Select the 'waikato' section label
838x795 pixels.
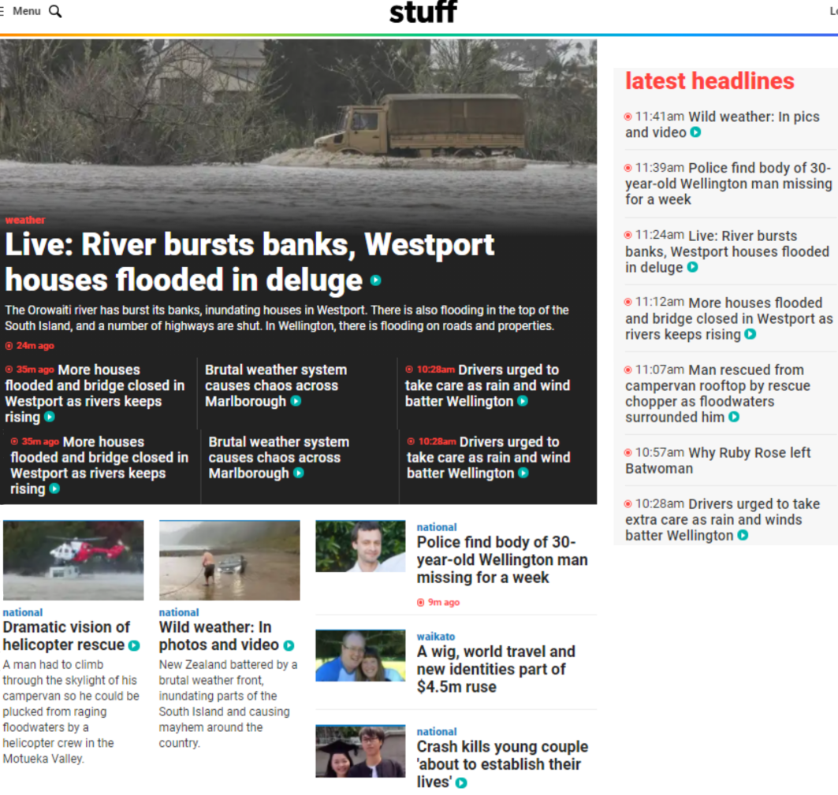pyautogui.click(x=436, y=637)
